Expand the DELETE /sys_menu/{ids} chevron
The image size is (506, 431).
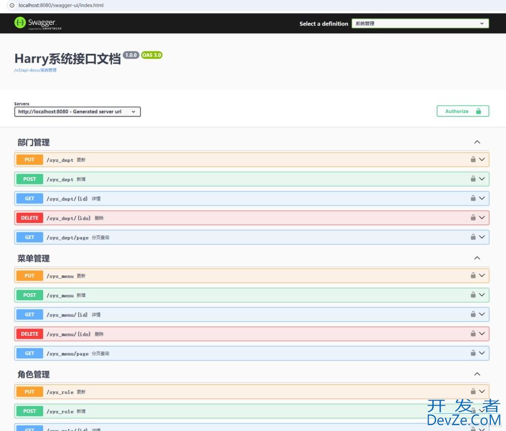(482, 333)
